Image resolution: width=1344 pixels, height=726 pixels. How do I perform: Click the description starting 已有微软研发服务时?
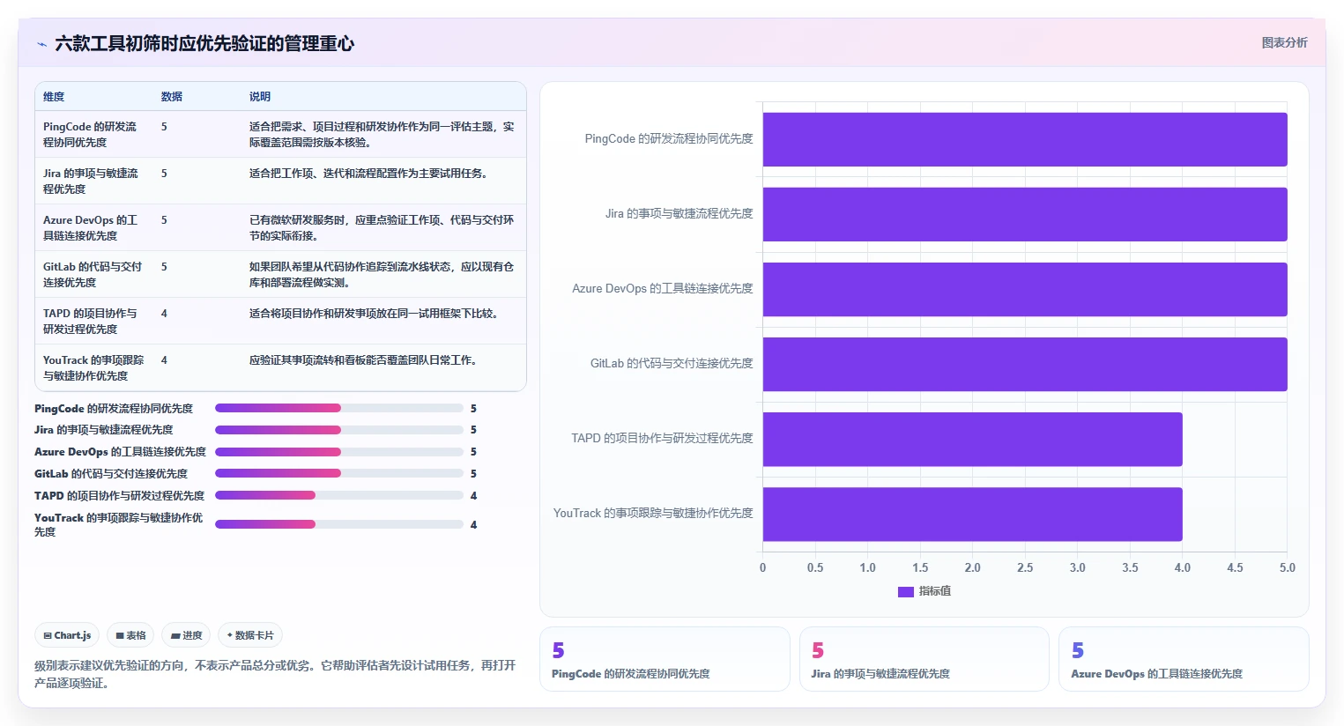(x=382, y=227)
